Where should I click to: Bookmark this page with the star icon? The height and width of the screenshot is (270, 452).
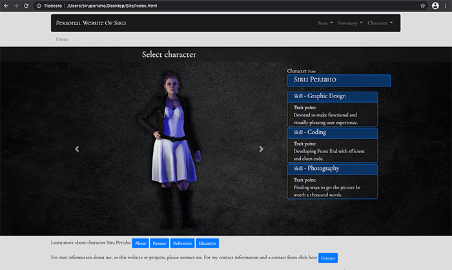tap(423, 5)
